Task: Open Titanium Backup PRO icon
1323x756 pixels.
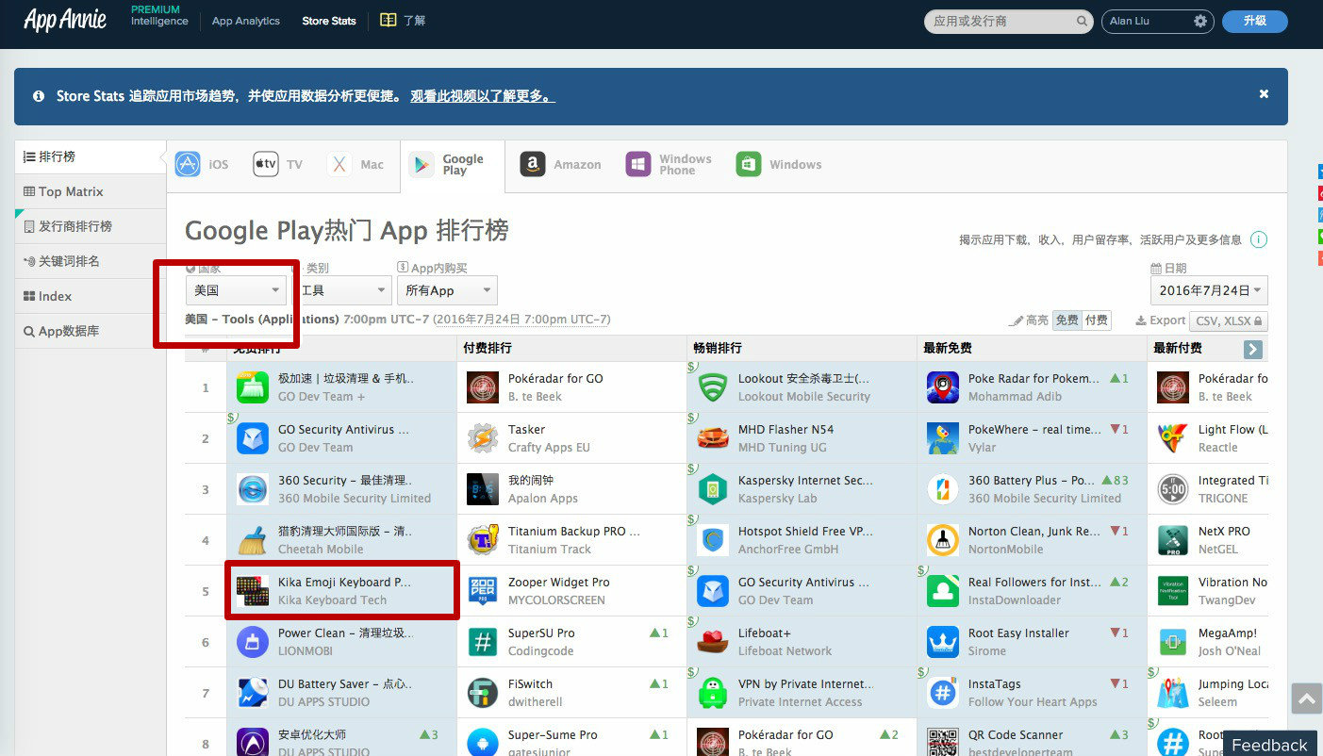Action: (483, 540)
